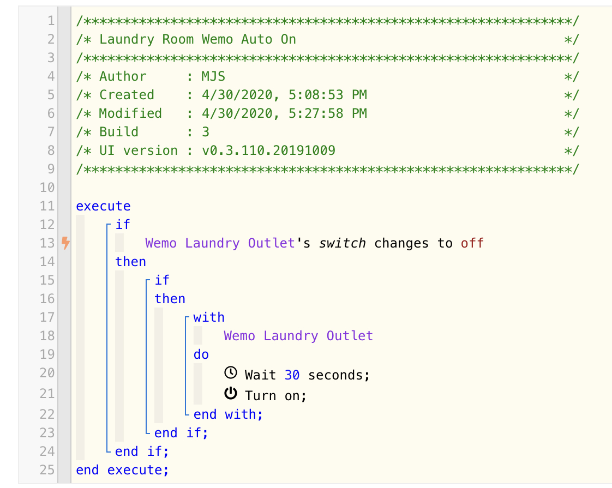Click the end execute statement
Image resolution: width=612 pixels, height=488 pixels.
[x=123, y=470]
